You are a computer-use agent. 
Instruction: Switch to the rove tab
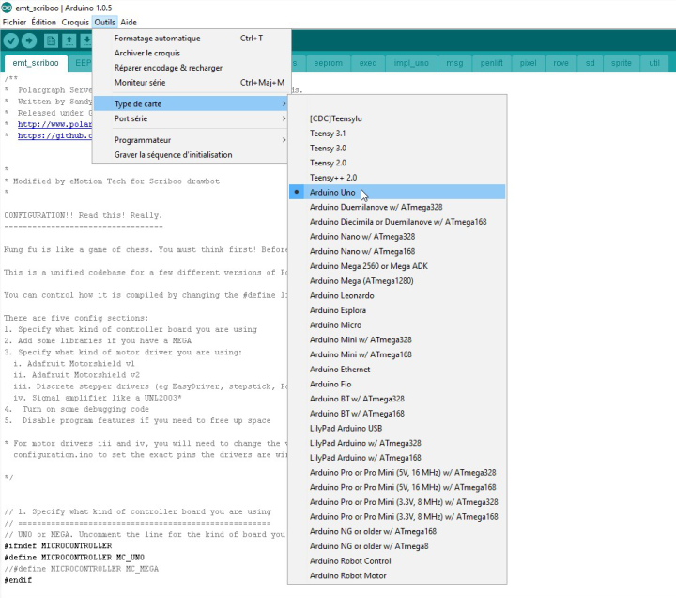point(561,63)
